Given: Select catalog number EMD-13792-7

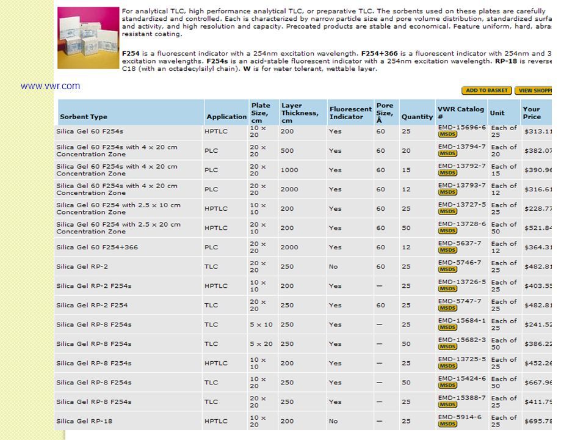Looking at the screenshot, I should (x=462, y=166).
